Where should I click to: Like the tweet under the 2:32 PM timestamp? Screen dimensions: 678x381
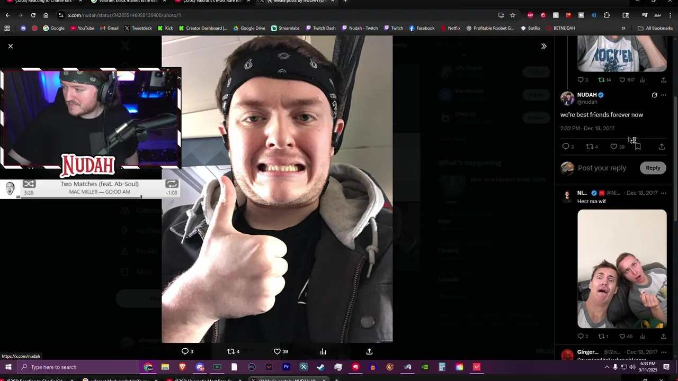tap(613, 147)
